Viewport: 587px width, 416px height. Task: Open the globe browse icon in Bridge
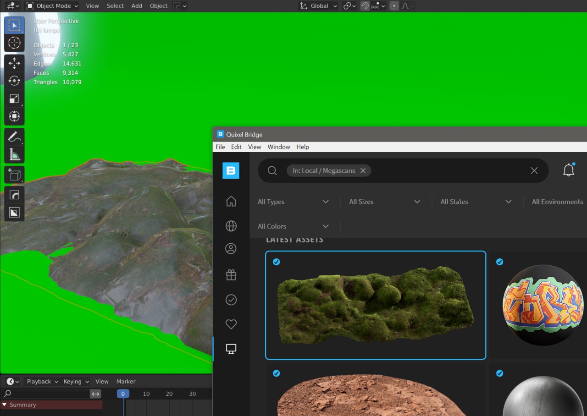[231, 226]
